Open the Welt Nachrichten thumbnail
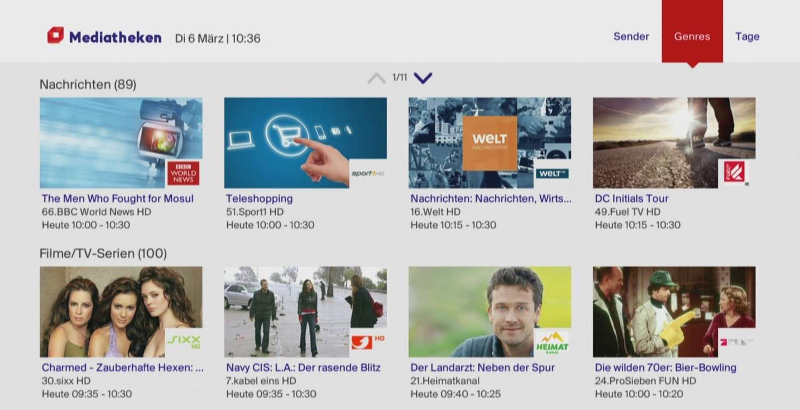The image size is (800, 410). coord(490,143)
